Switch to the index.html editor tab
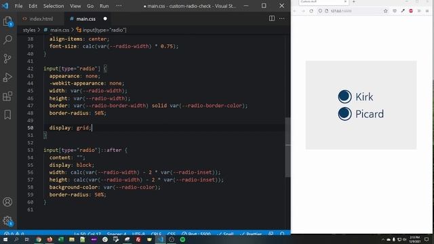 tap(41, 19)
